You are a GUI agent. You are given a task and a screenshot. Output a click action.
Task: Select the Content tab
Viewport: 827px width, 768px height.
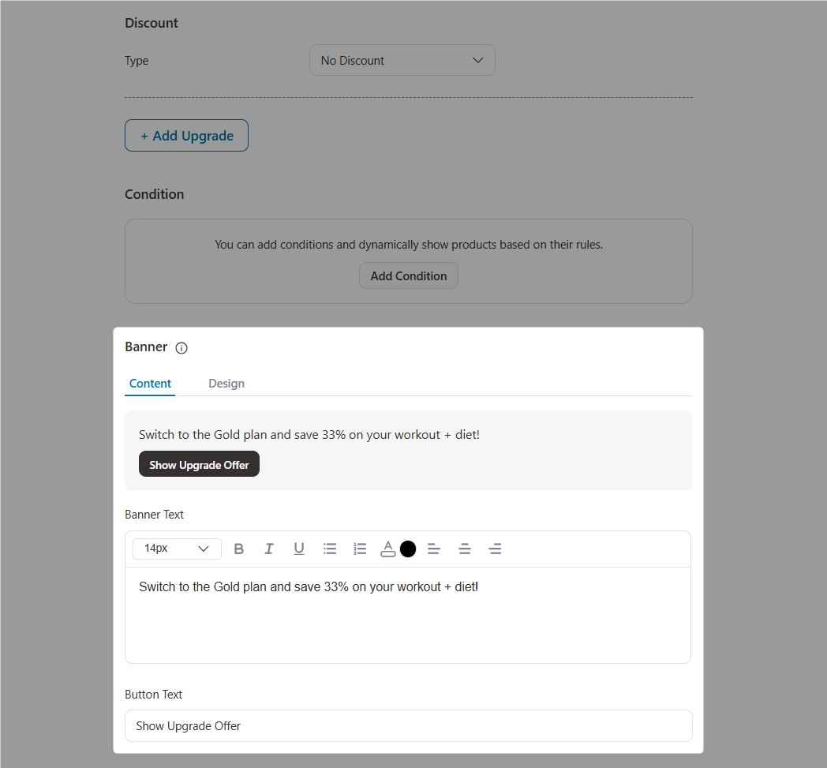click(x=150, y=384)
